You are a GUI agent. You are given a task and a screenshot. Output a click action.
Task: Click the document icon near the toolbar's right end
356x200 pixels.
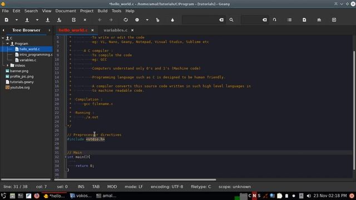coord(304,20)
